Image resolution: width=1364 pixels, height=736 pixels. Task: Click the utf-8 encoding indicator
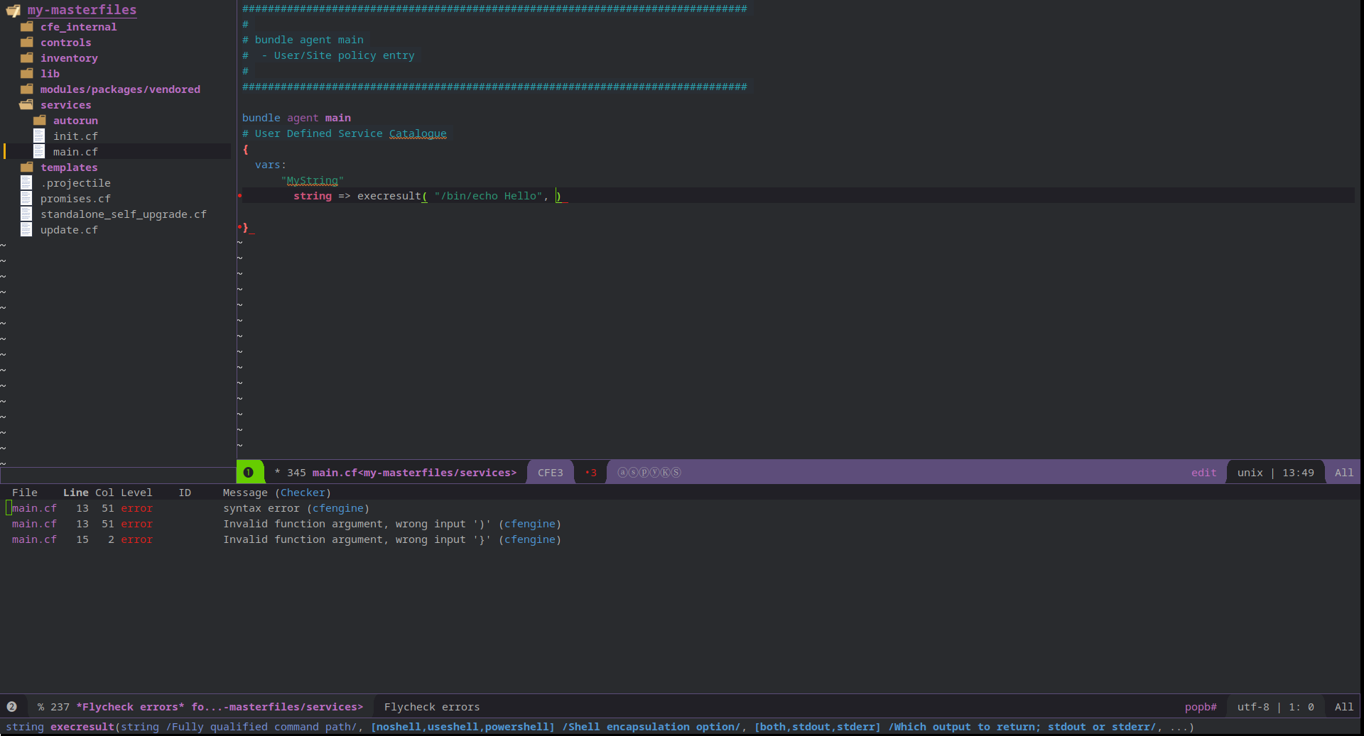point(1252,706)
